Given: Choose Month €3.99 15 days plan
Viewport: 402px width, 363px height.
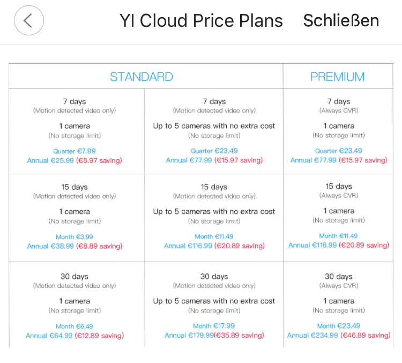Looking at the screenshot, I should pyautogui.click(x=75, y=237).
